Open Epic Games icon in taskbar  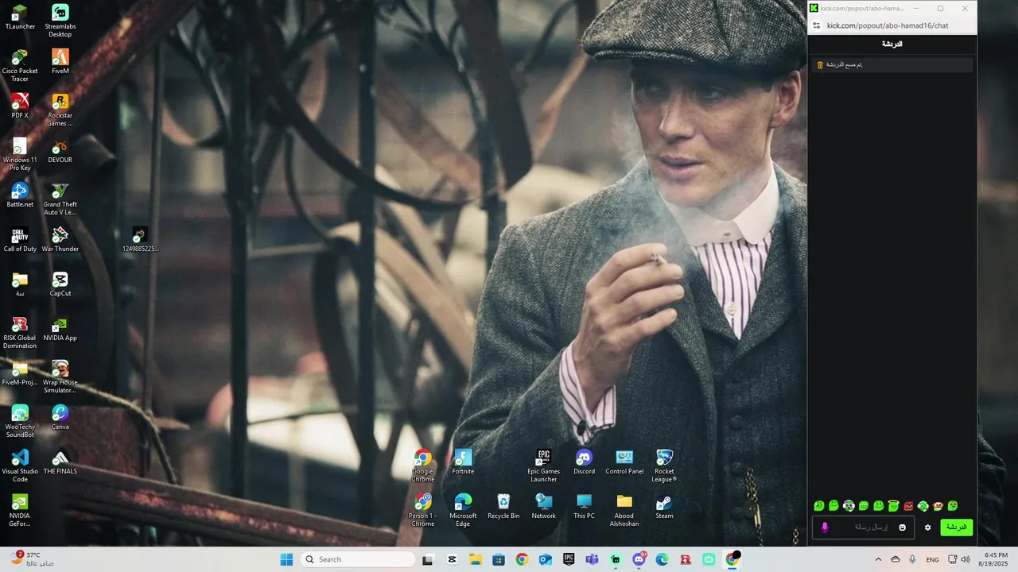click(x=569, y=559)
